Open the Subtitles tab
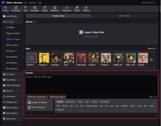The width and height of the screenshot is (161, 126). point(35,9)
